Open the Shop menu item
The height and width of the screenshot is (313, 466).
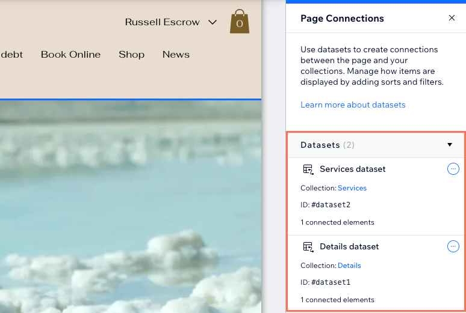tap(132, 55)
